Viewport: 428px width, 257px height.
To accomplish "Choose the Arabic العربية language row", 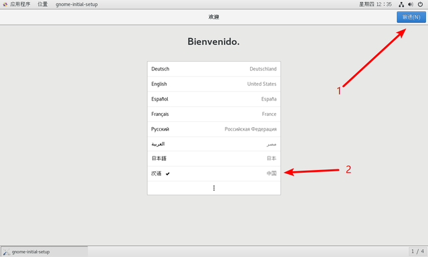I will [214, 144].
